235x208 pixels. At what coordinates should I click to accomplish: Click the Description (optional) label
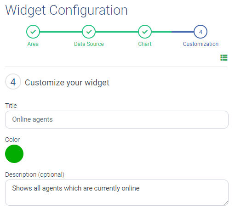[34, 174]
